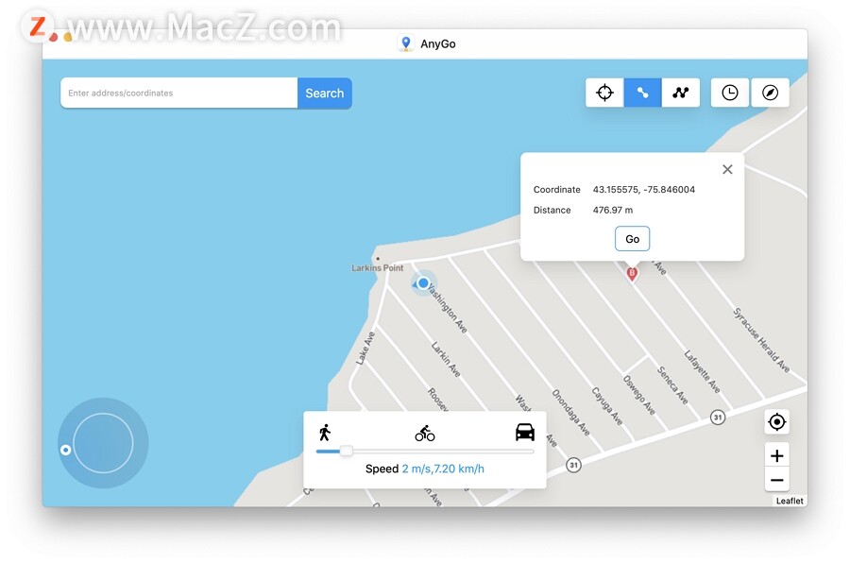Click the Search button
The width and height of the screenshot is (850, 563).
[325, 93]
